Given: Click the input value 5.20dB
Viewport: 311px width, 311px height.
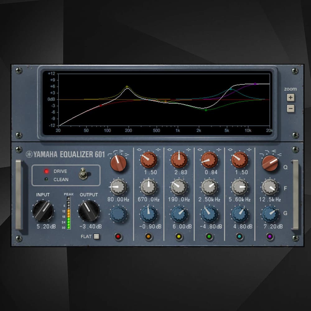Looking at the screenshot, I should tap(46, 226).
